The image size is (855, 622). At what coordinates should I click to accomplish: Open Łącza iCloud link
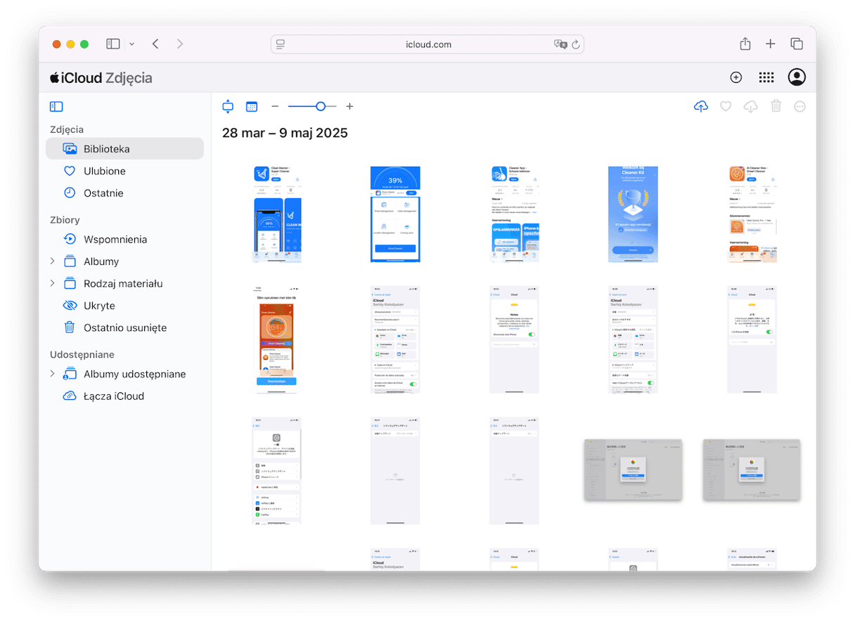coord(113,396)
